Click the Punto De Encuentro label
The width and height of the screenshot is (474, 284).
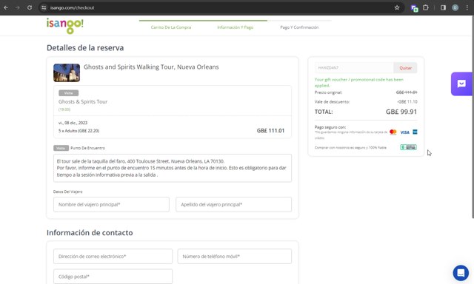click(x=87, y=148)
